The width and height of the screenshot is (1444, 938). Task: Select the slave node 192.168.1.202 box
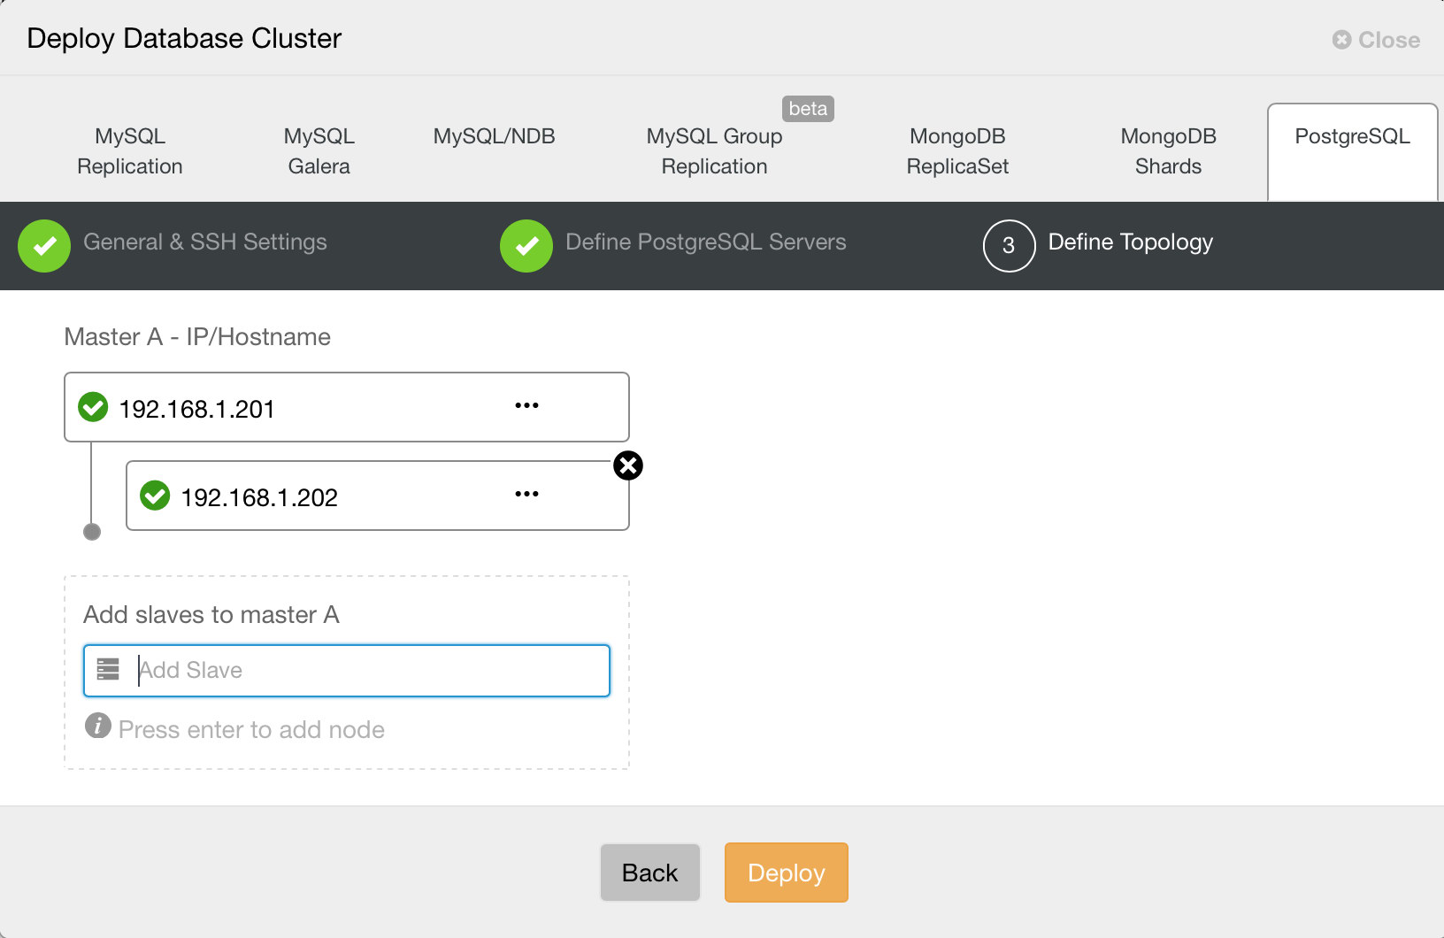(x=378, y=496)
